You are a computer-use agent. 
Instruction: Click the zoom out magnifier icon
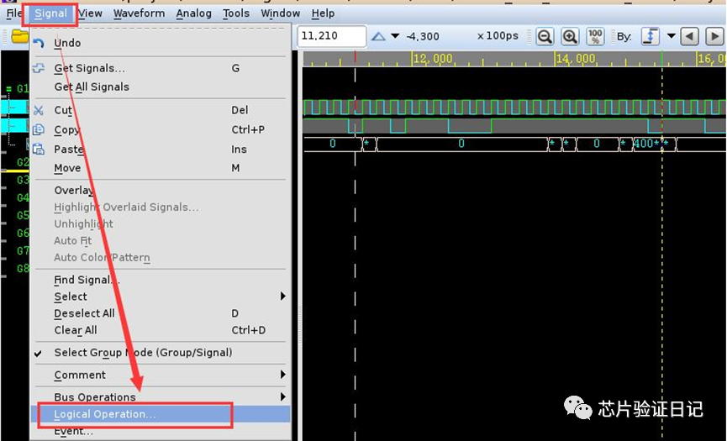click(x=545, y=36)
